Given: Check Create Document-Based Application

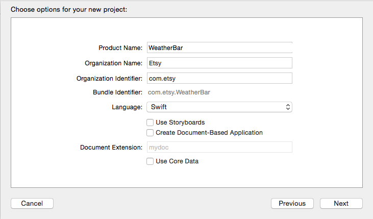Looking at the screenshot, I should (x=150, y=133).
